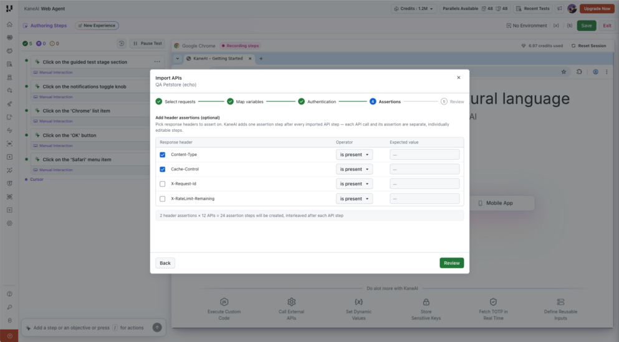The image size is (619, 342).
Task: Open the Home icon in sidebar
Action: [9, 24]
